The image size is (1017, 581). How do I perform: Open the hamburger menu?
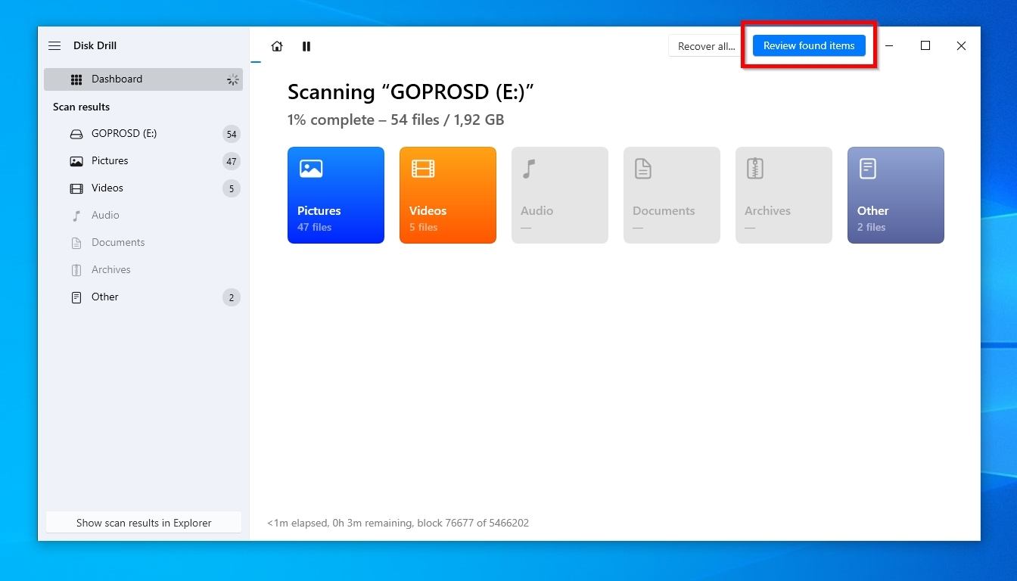pyautogui.click(x=54, y=46)
